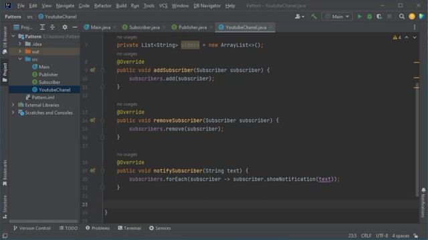Toggle tool window bars icon in status bar
This screenshot has height=240, width=428.
click(x=5, y=235)
